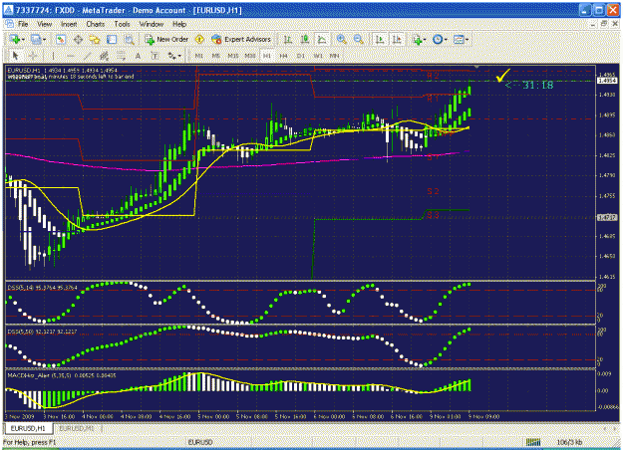Image resolution: width=623 pixels, height=450 pixels.
Task: Zoom in on the chart
Action: [x=341, y=39]
